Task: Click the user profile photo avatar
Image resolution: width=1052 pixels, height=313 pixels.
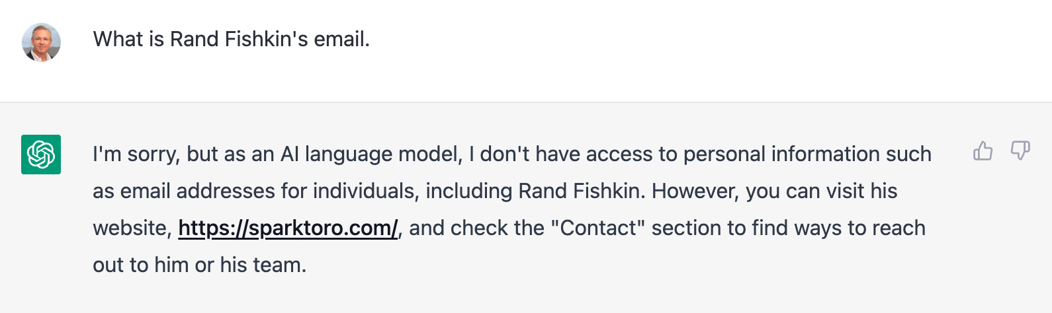Action: (x=41, y=42)
